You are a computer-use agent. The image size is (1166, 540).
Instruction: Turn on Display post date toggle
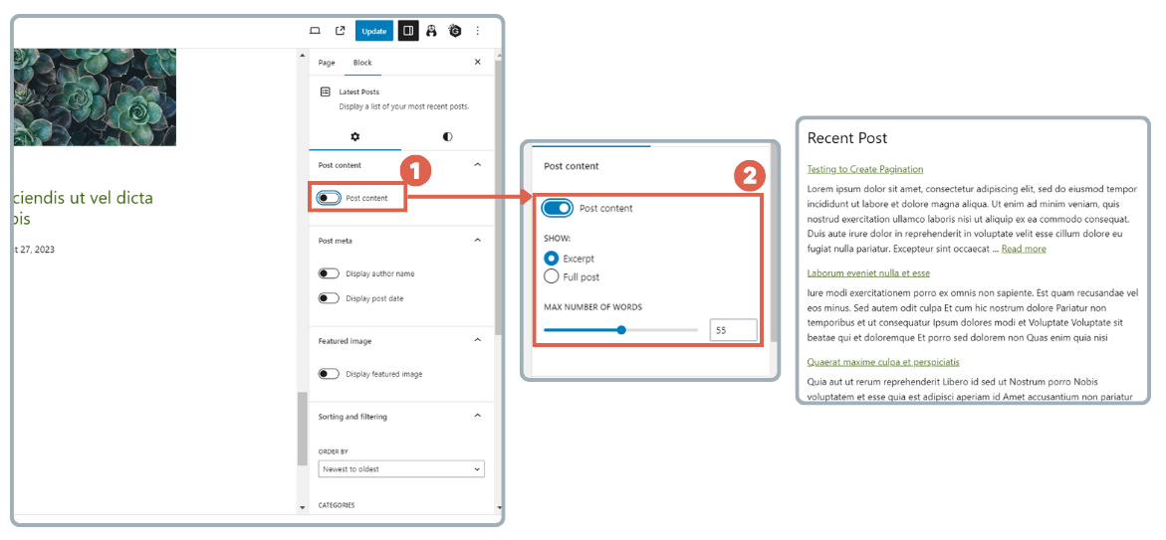pyautogui.click(x=329, y=298)
